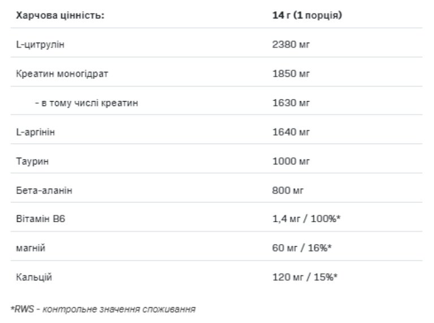Select the 2380 мг value
434x323 pixels.
tap(291, 44)
